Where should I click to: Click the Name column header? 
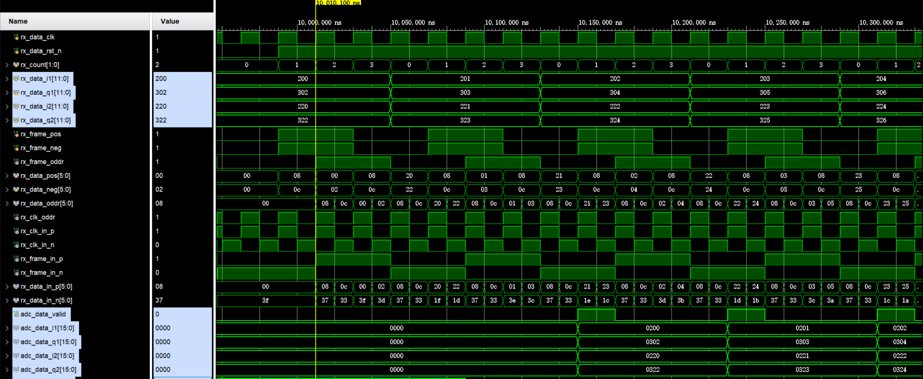pyautogui.click(x=75, y=21)
